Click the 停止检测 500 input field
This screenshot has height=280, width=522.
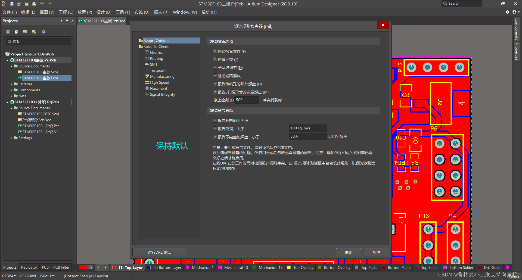(247, 100)
